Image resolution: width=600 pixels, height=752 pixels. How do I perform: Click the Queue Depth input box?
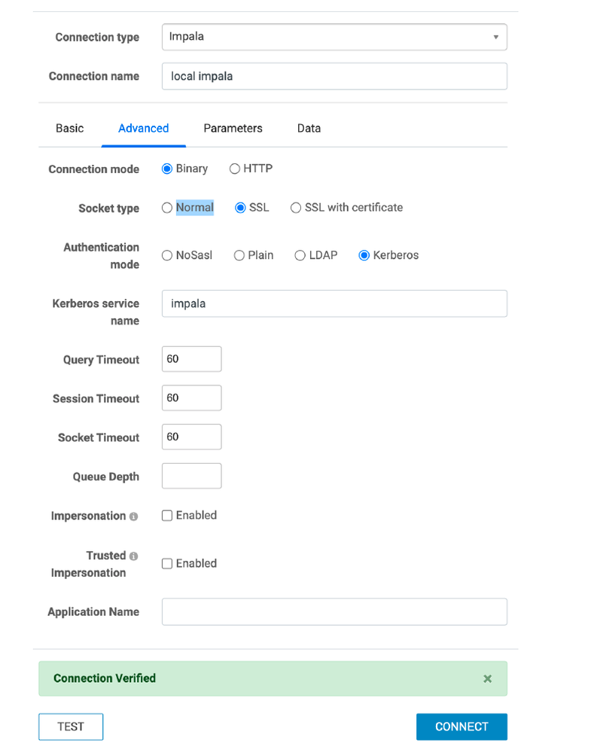[x=191, y=476]
